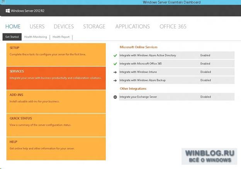This screenshot has height=169, width=241.
Task: Click the Microsoft Online Services heading
Action: (139, 47)
